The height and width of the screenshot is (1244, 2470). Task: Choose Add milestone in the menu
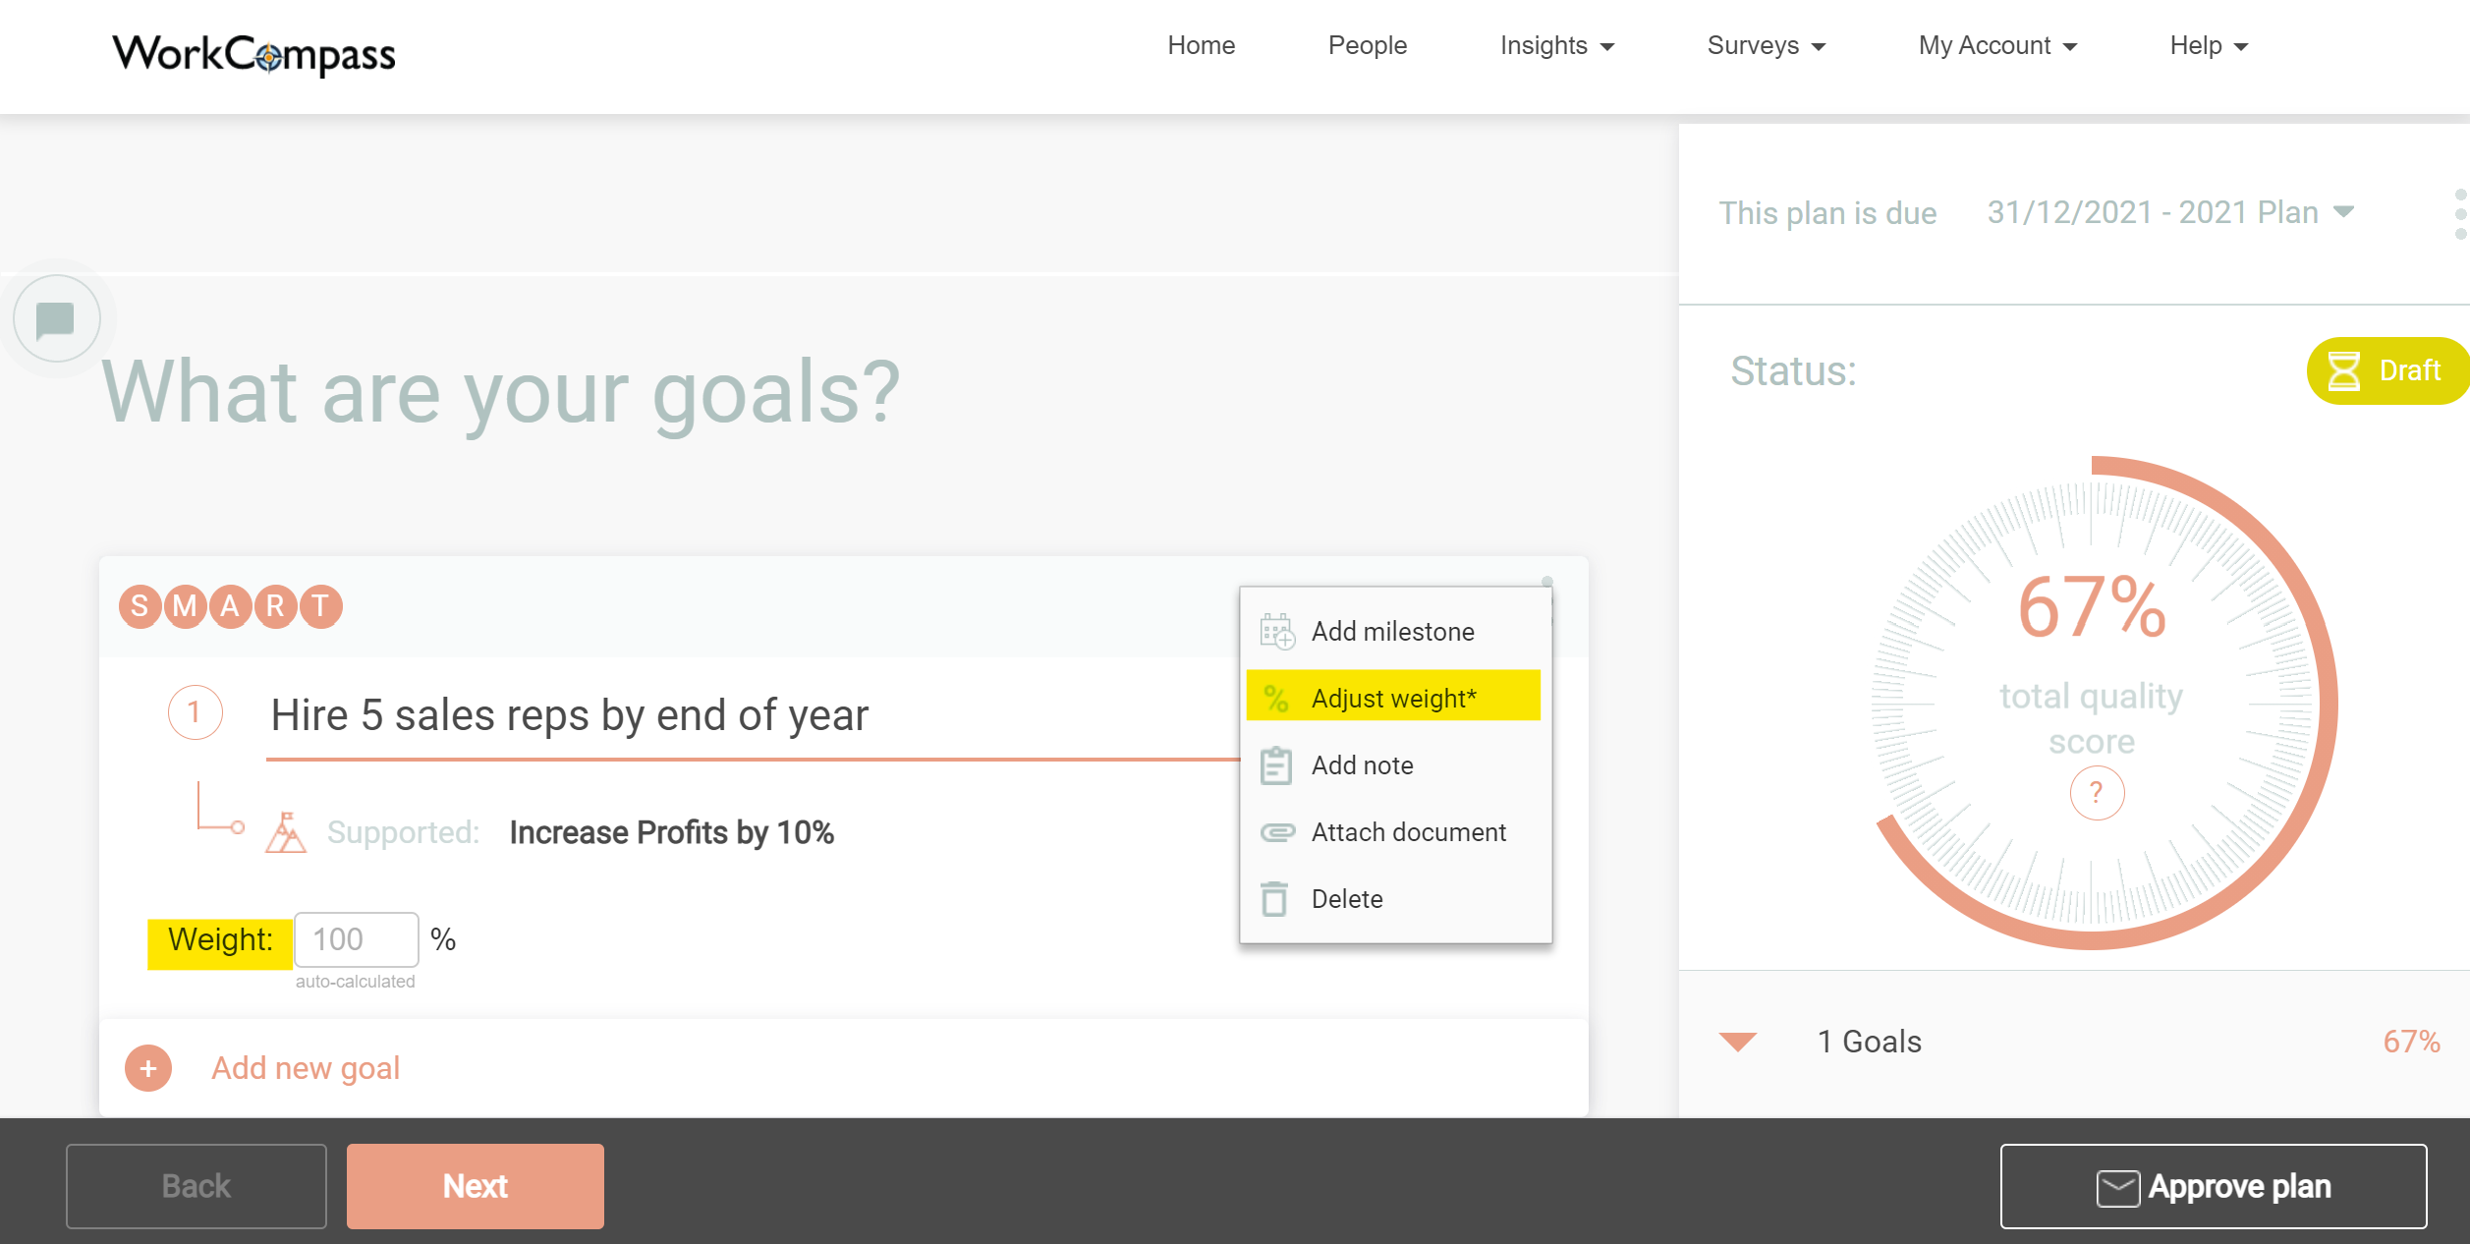pos(1393,631)
